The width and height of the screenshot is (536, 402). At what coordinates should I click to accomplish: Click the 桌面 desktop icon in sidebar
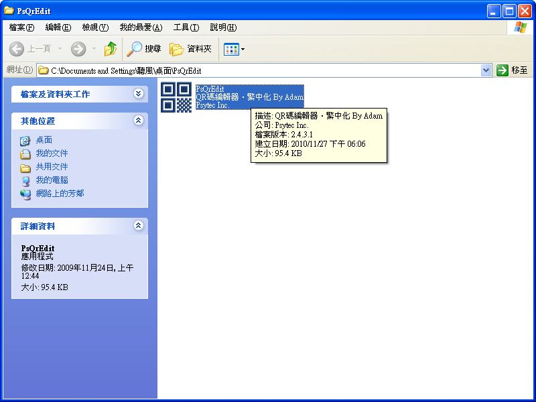pyautogui.click(x=25, y=141)
